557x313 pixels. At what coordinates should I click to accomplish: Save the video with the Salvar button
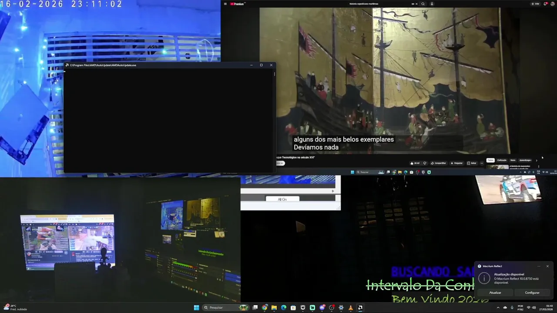pyautogui.click(x=472, y=163)
